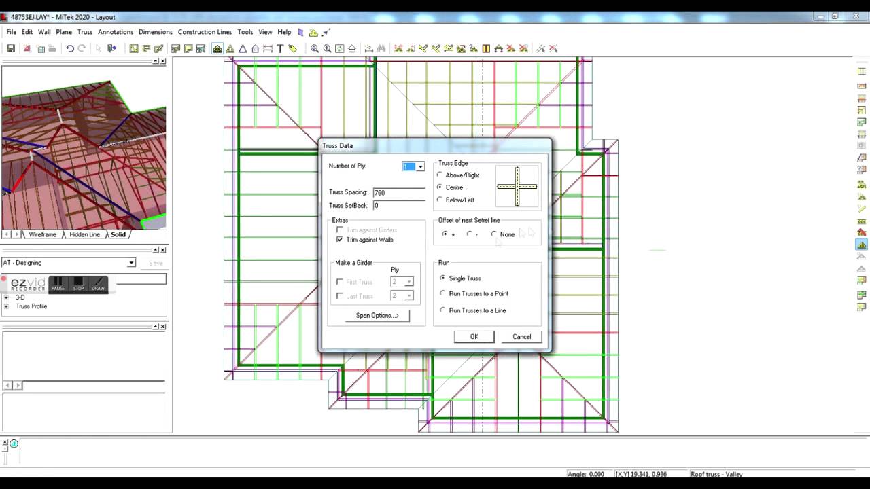Select Run Trusses to a Line
This screenshot has width=870, height=489.
[x=443, y=310]
